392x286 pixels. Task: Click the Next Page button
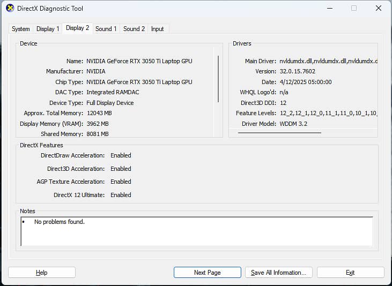(207, 272)
